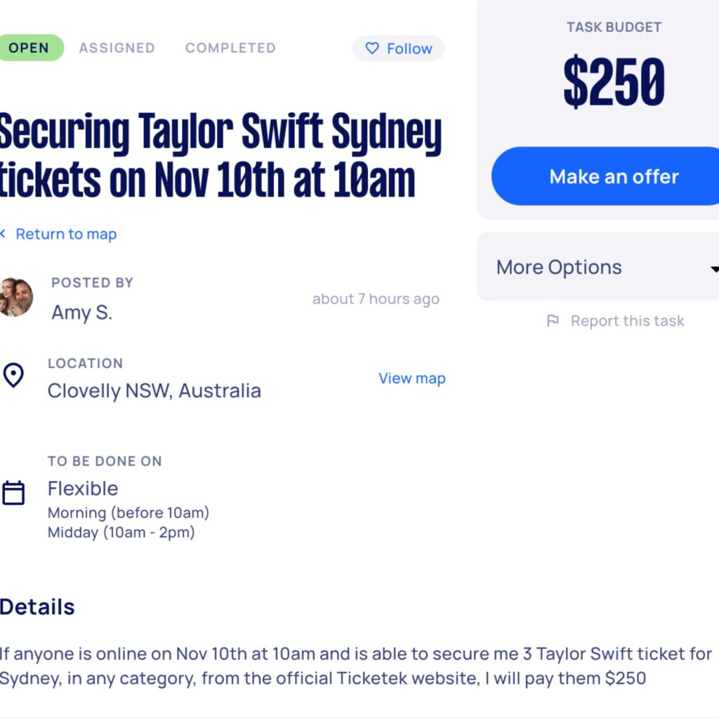719x719 pixels.
Task: Open the View map link
Action: tap(411, 378)
